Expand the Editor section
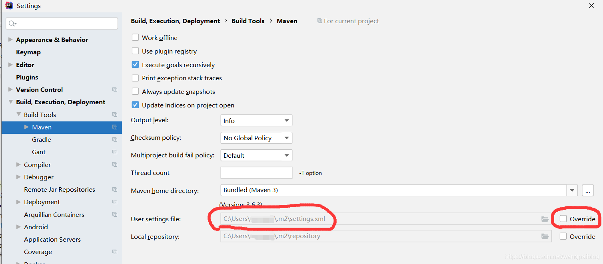603x264 pixels. [10, 65]
